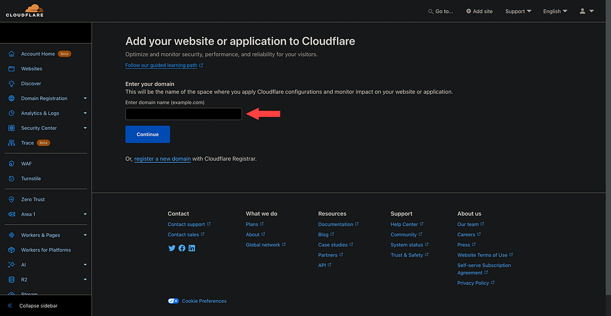611x316 pixels.
Task: Open the Twitter social icon
Action: tap(172, 248)
